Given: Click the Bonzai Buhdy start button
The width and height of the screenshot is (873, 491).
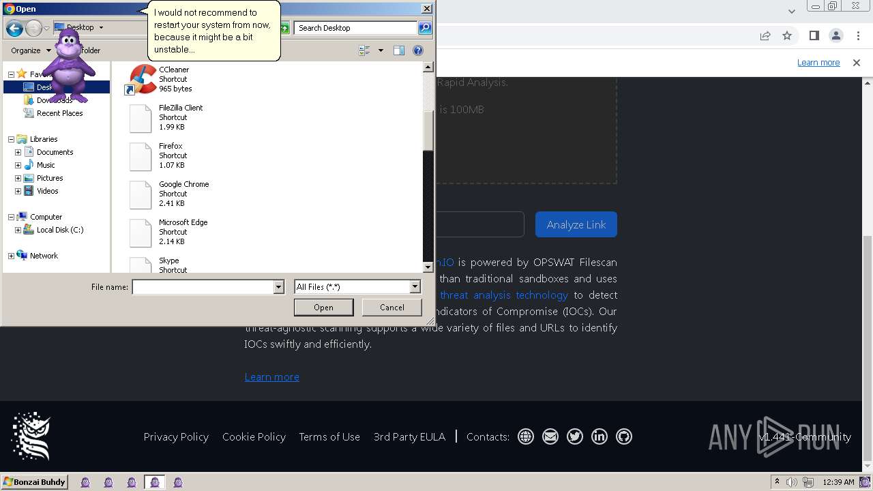Looking at the screenshot, I should 34,482.
